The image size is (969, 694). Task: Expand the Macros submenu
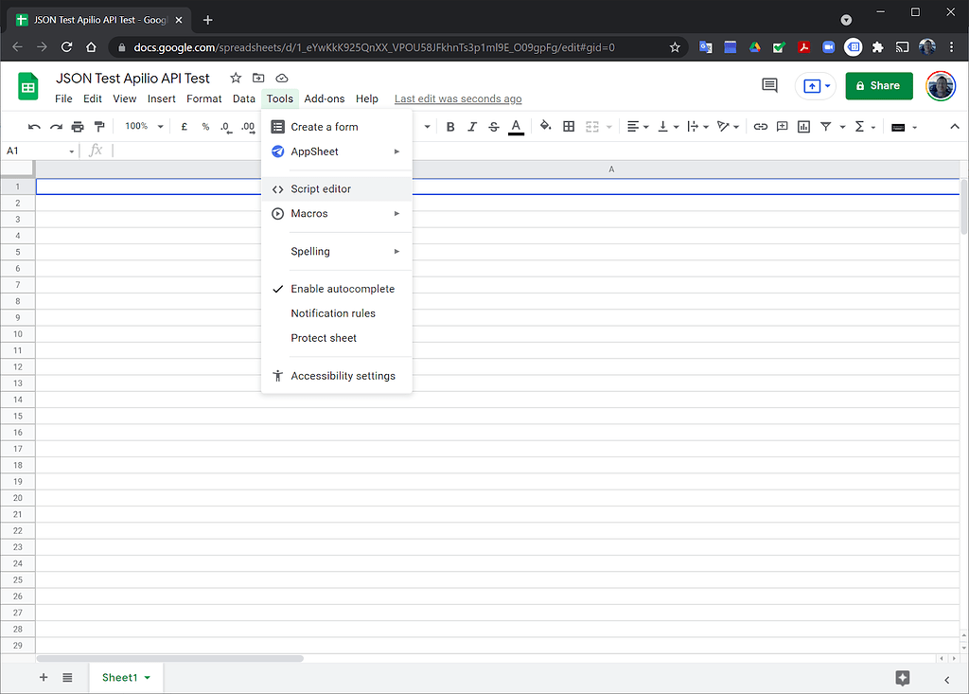pyautogui.click(x=309, y=213)
